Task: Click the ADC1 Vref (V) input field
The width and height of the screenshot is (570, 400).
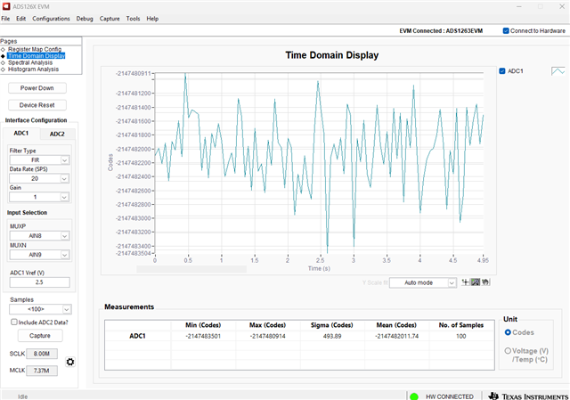Action: point(39,282)
